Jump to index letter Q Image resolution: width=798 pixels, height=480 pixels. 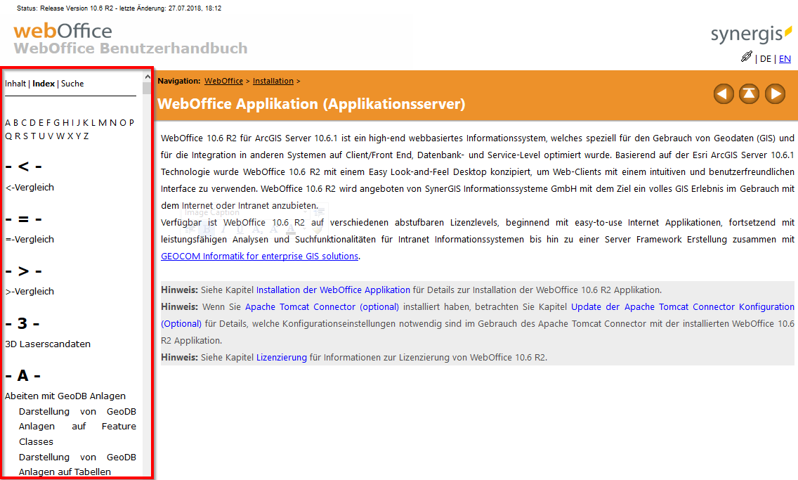(8, 136)
